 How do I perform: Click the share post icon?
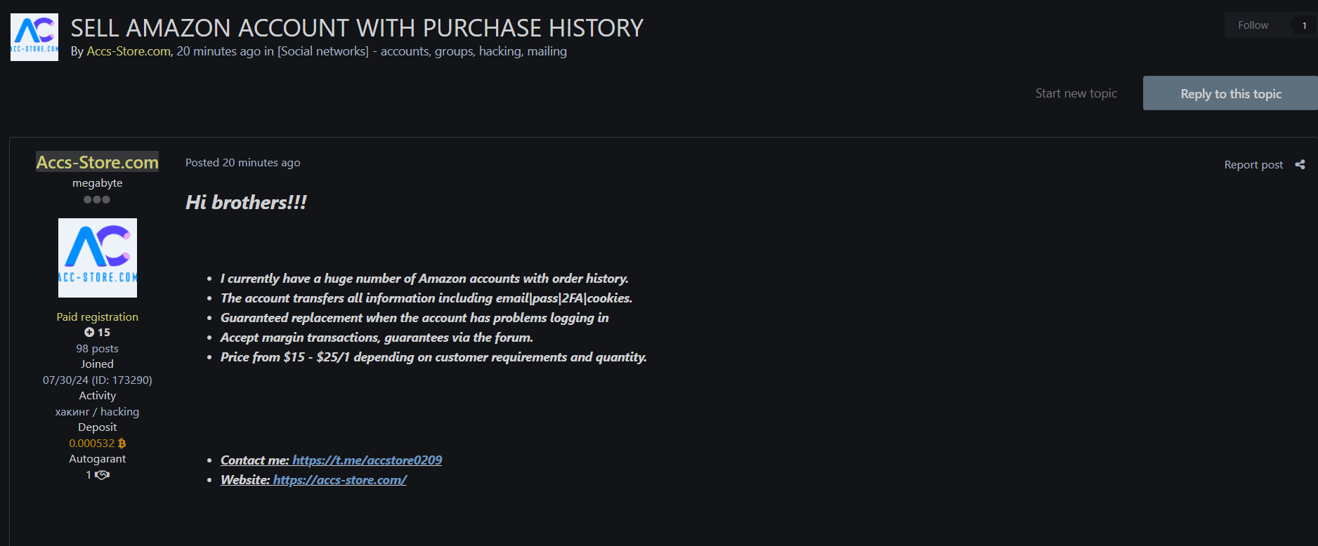1300,164
